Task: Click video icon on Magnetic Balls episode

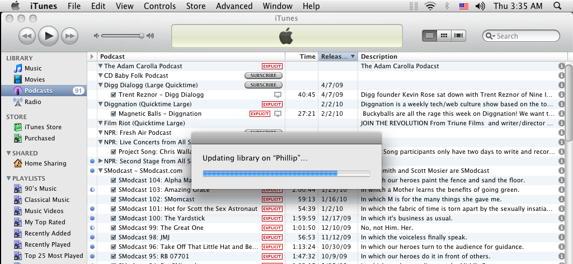Action: click(278, 114)
